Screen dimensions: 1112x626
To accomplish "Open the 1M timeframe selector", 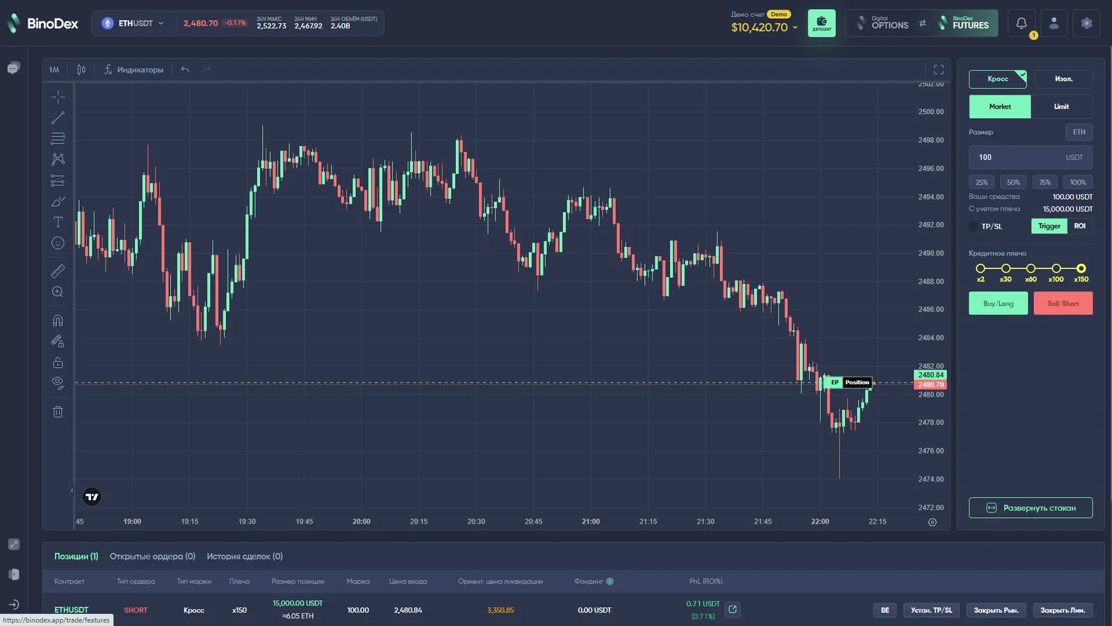I will coord(54,70).
